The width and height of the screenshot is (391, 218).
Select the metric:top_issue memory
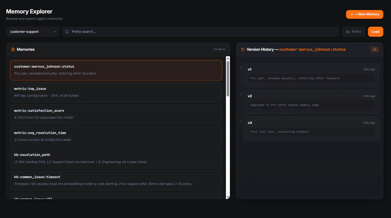[x=116, y=92]
